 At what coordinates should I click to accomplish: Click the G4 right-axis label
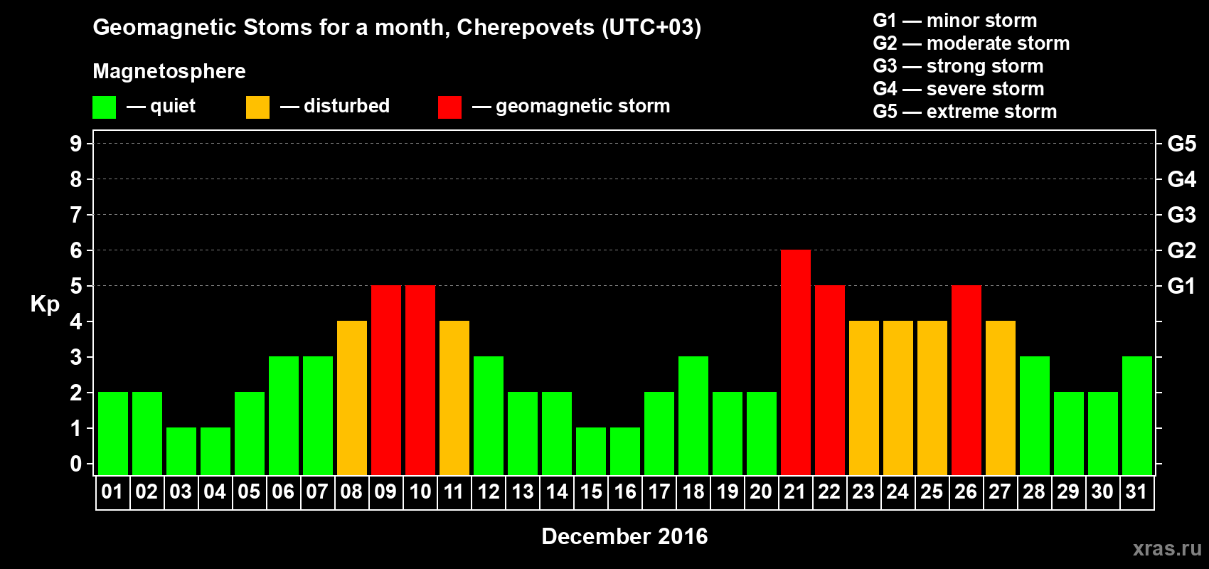tap(1181, 179)
